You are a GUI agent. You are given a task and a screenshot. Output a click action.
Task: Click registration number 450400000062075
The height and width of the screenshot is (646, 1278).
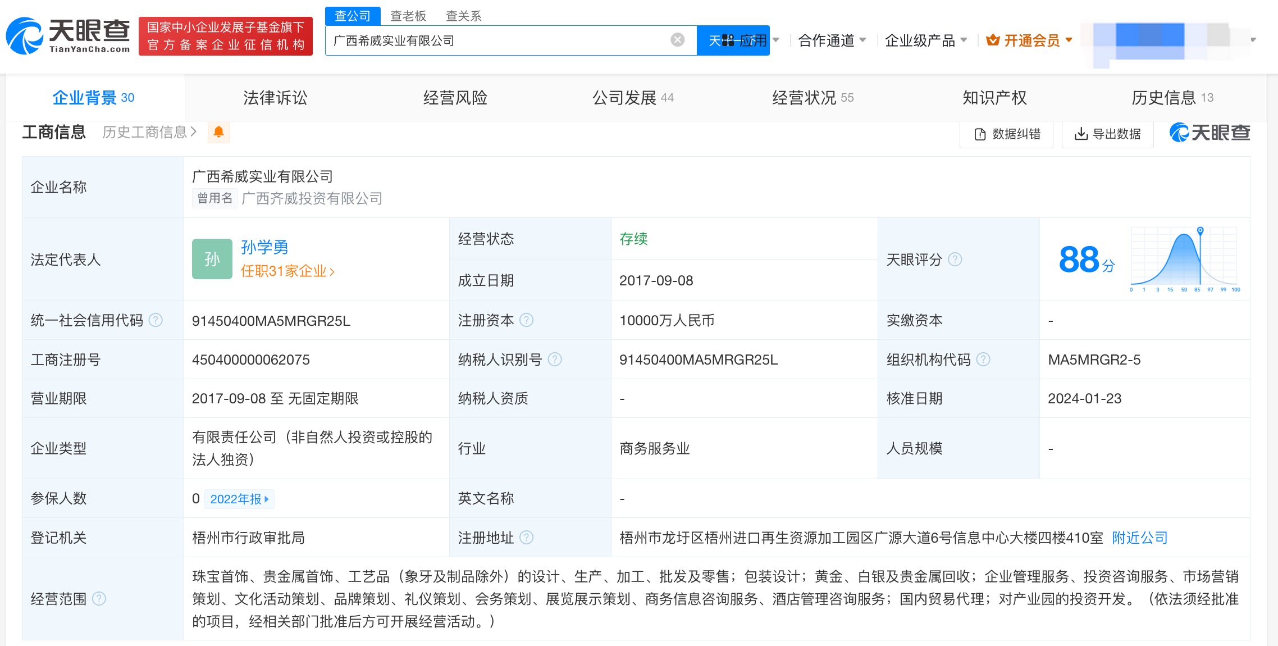(x=251, y=360)
